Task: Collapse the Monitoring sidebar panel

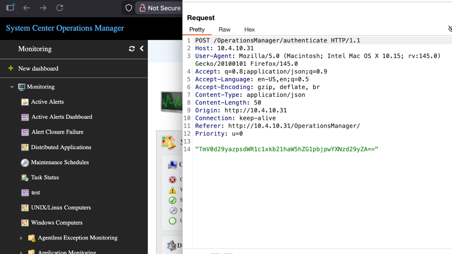Action: [142, 48]
